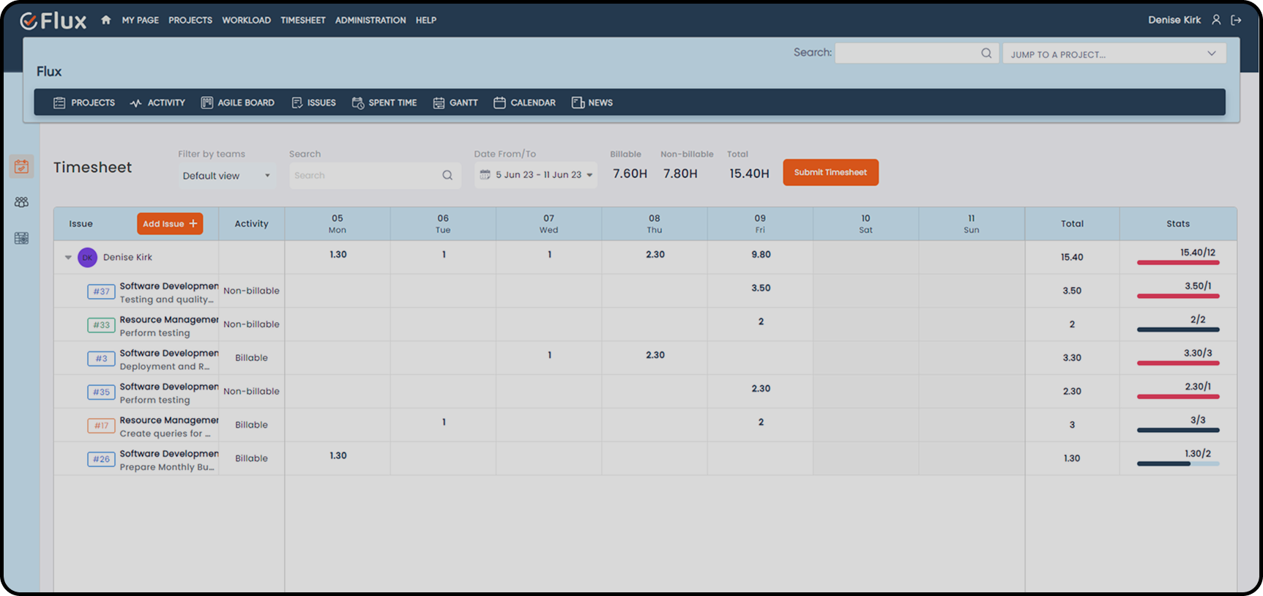Open issue tag #3
Screen dimensions: 1263x596
tap(101, 359)
